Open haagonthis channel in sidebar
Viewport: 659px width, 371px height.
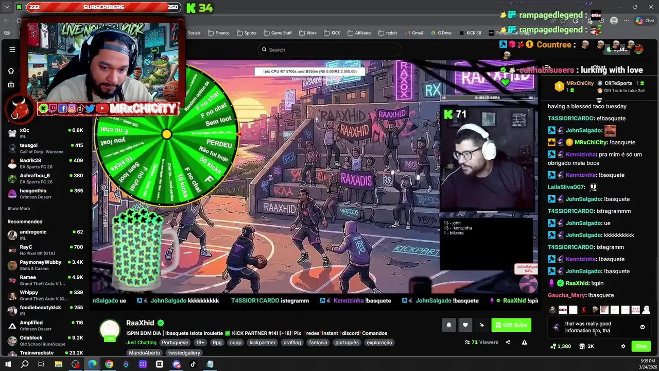[x=45, y=194]
